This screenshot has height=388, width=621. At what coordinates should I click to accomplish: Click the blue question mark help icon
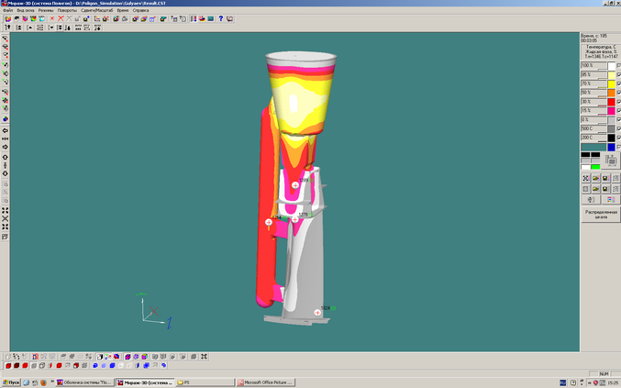tap(220, 18)
